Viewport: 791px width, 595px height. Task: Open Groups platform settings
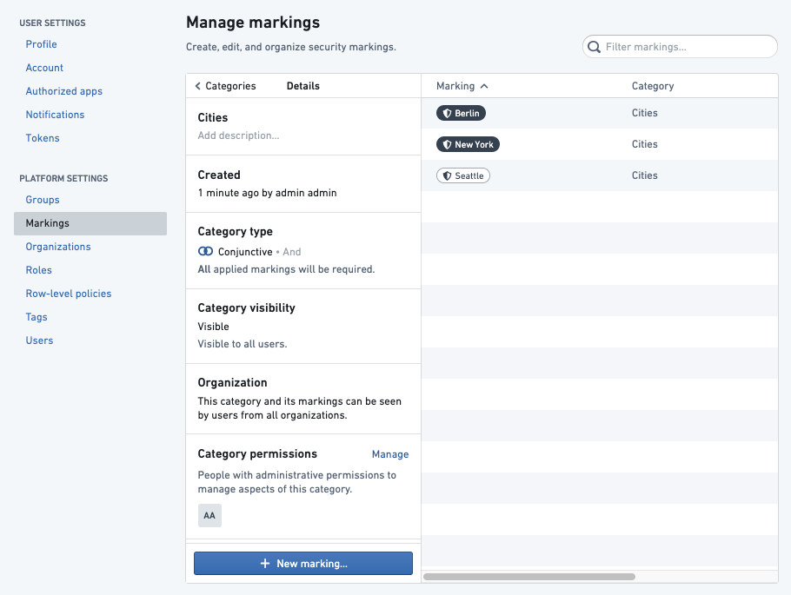click(x=43, y=200)
